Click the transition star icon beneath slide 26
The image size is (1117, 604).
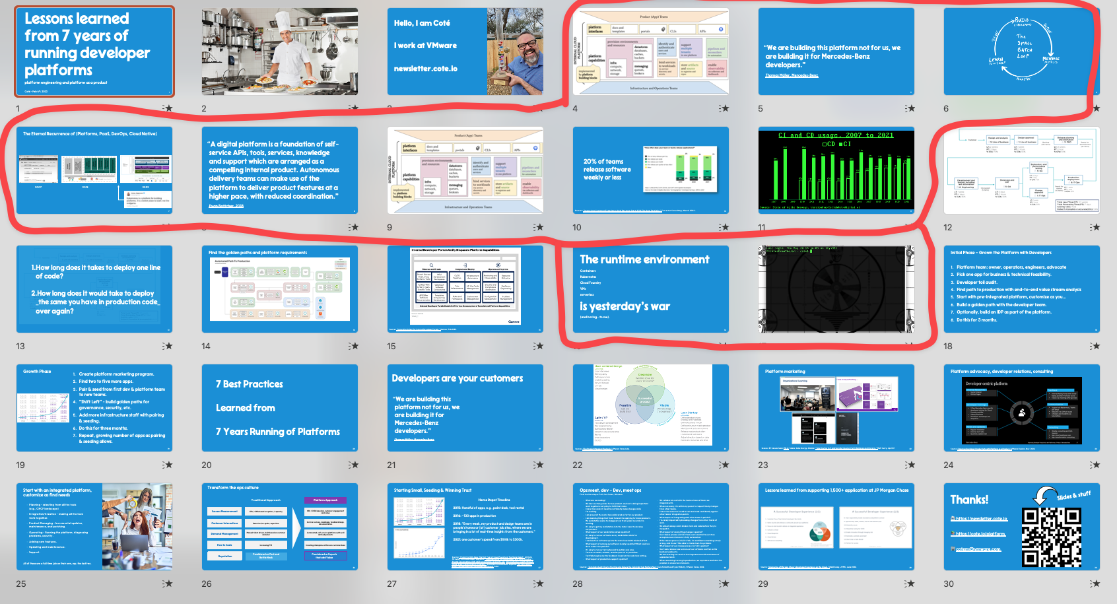pos(354,584)
